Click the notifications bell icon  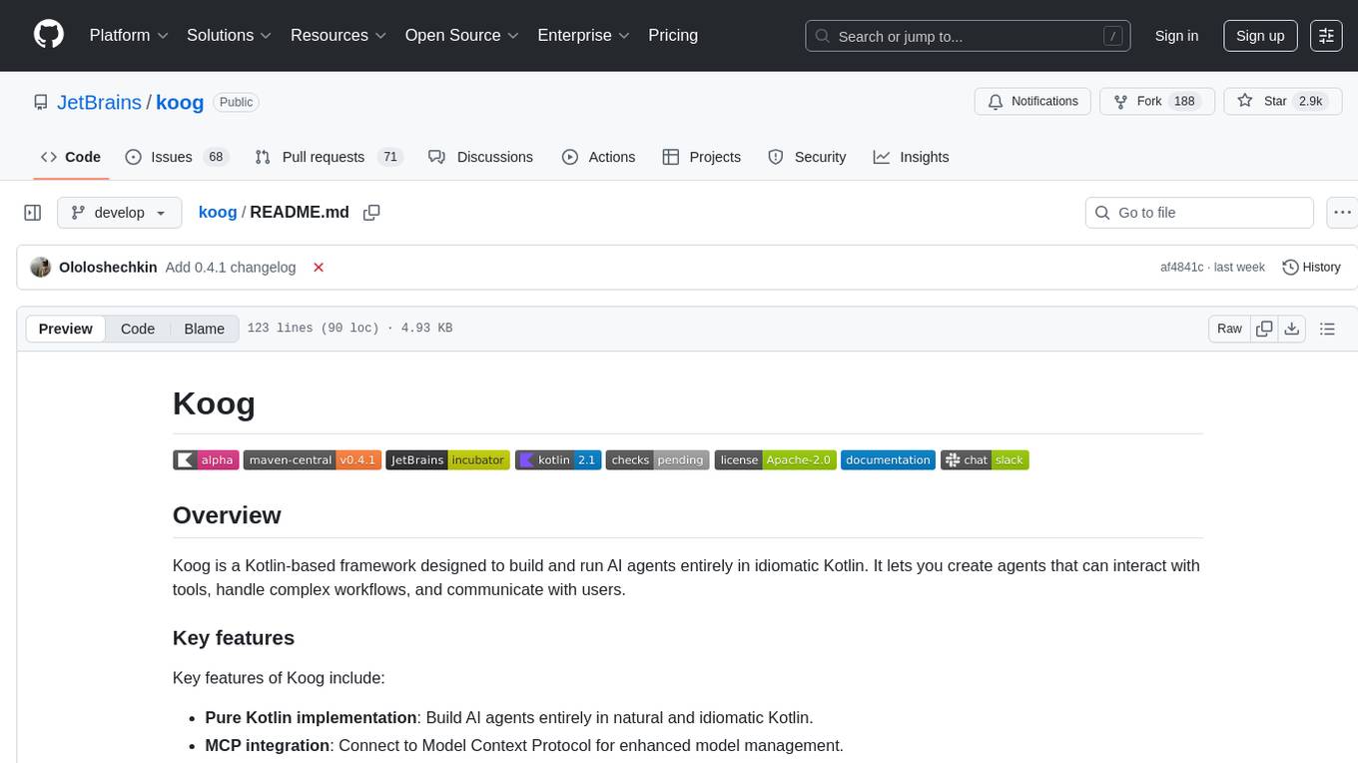pos(996,102)
